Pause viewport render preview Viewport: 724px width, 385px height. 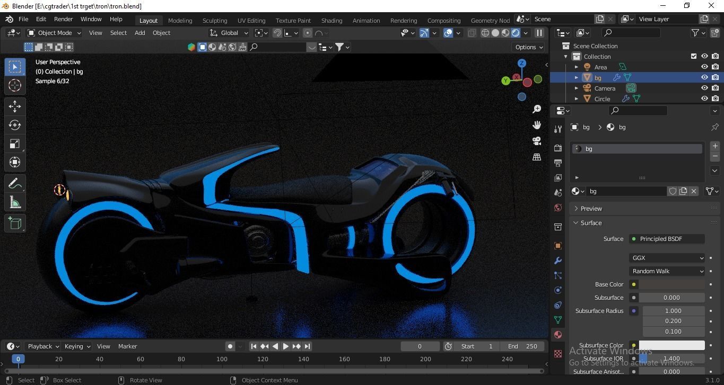pos(539,33)
